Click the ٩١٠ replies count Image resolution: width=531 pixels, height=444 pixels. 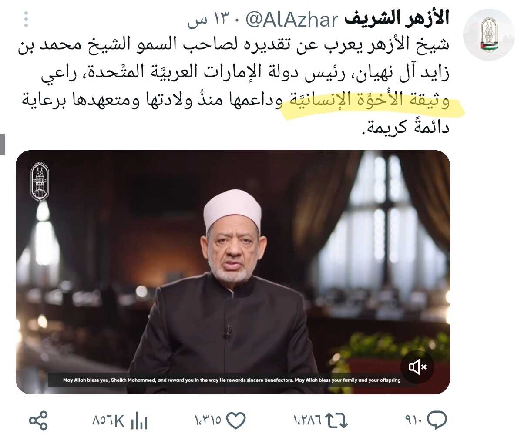coord(414,421)
